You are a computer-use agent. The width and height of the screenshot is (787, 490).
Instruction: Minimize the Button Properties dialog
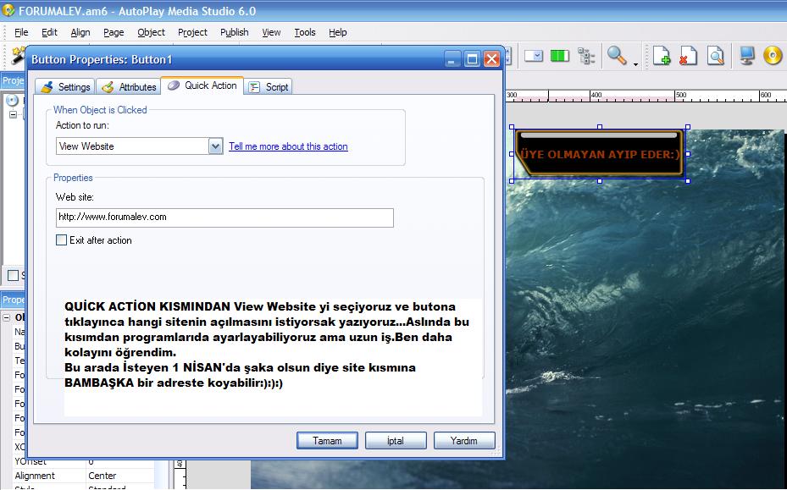pyautogui.click(x=452, y=59)
